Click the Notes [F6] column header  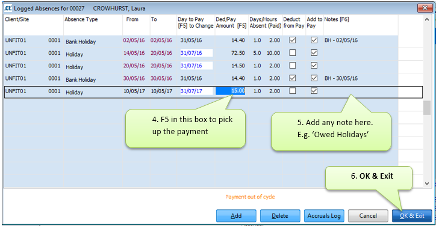pos(337,19)
